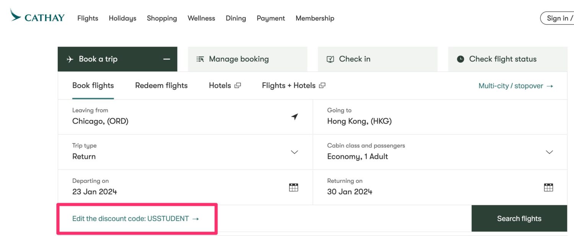Expand the Cabin class and passengers selector
574x236 pixels.
pyautogui.click(x=549, y=152)
